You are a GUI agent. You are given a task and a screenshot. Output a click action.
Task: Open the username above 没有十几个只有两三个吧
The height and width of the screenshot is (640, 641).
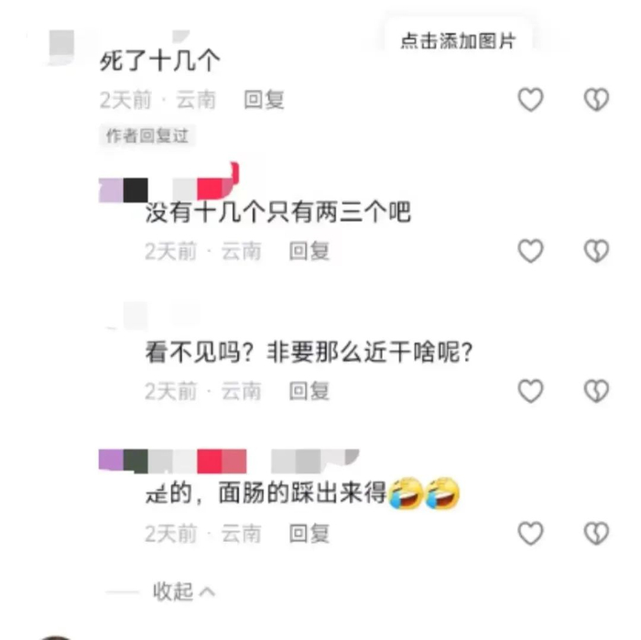(x=168, y=183)
